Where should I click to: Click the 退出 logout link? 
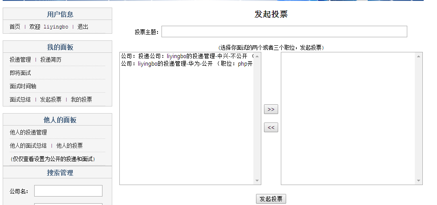pyautogui.click(x=83, y=27)
